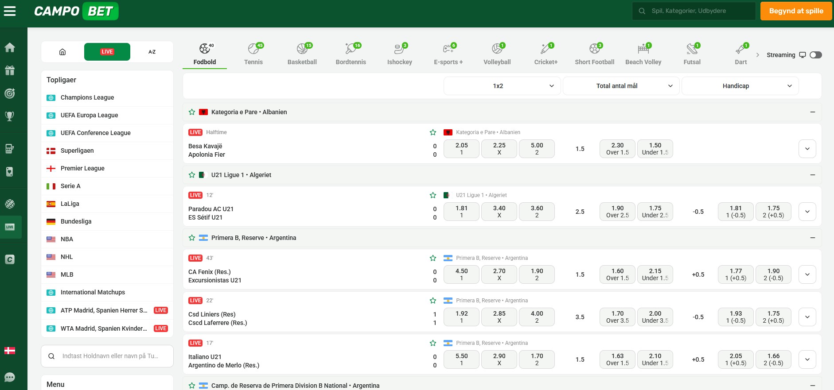Toggle the Streaming switch
The width and height of the screenshot is (834, 390).
point(816,55)
